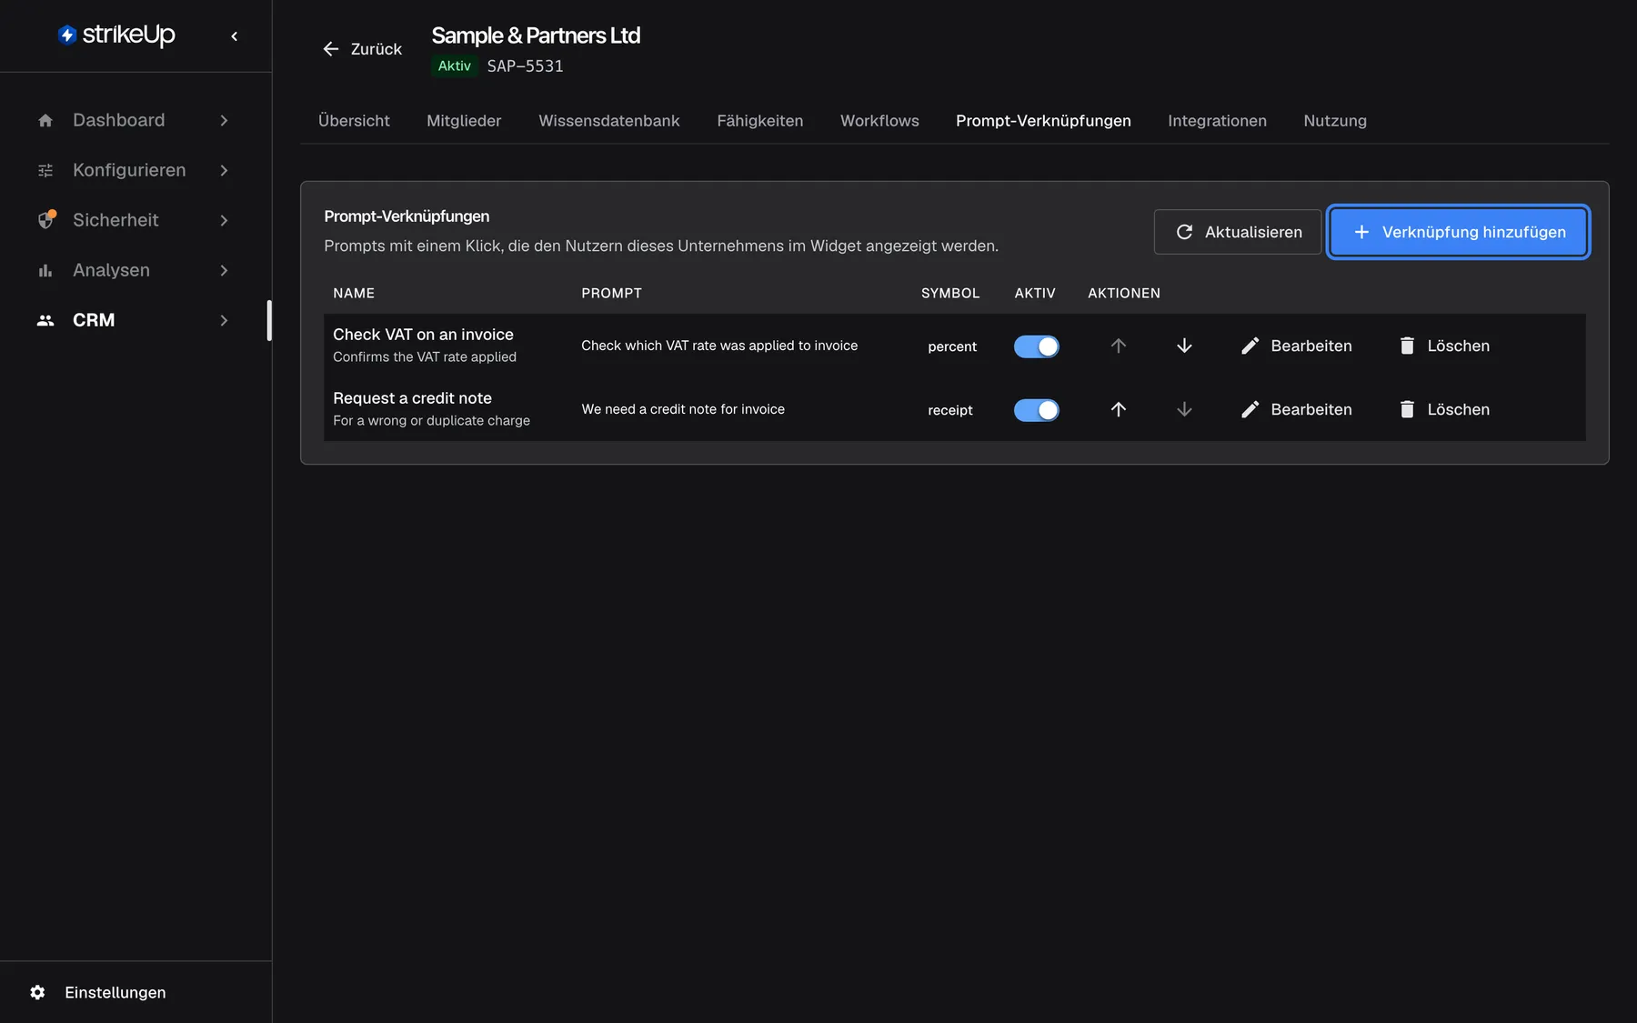Move 'Request a credit note' up

pos(1119,409)
